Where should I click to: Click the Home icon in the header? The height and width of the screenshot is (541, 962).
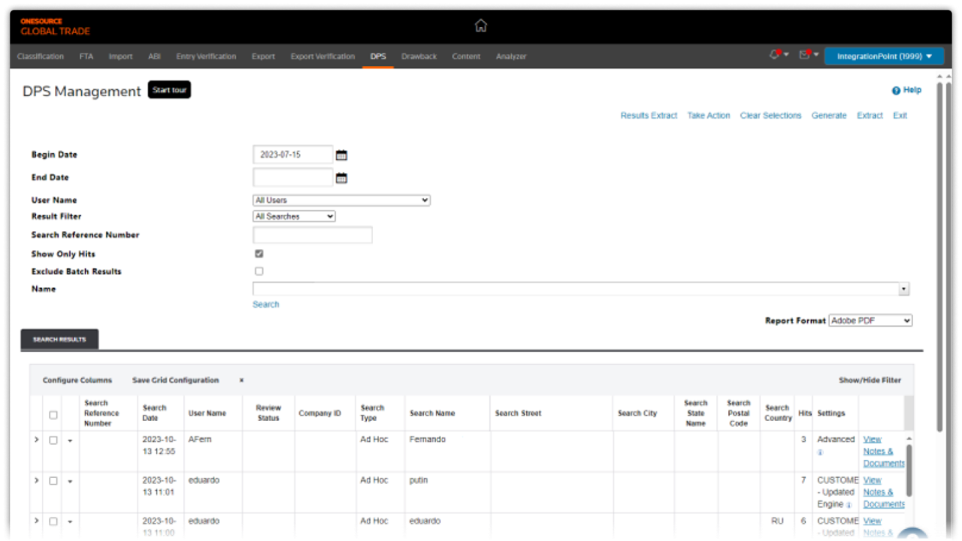[x=481, y=26]
